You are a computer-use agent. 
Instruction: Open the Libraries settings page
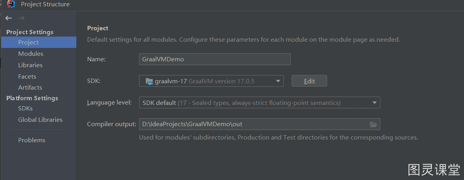click(x=30, y=65)
